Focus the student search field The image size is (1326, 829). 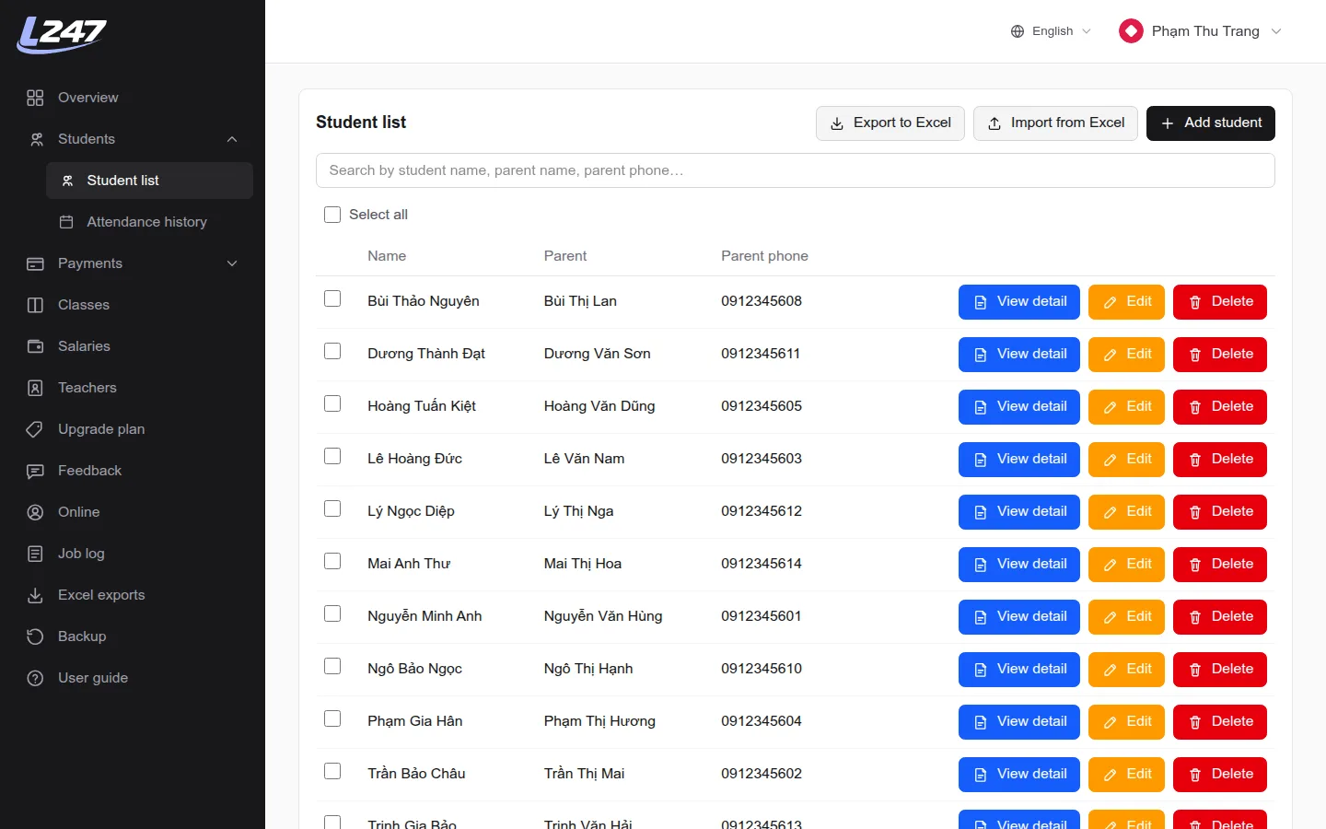click(x=796, y=170)
